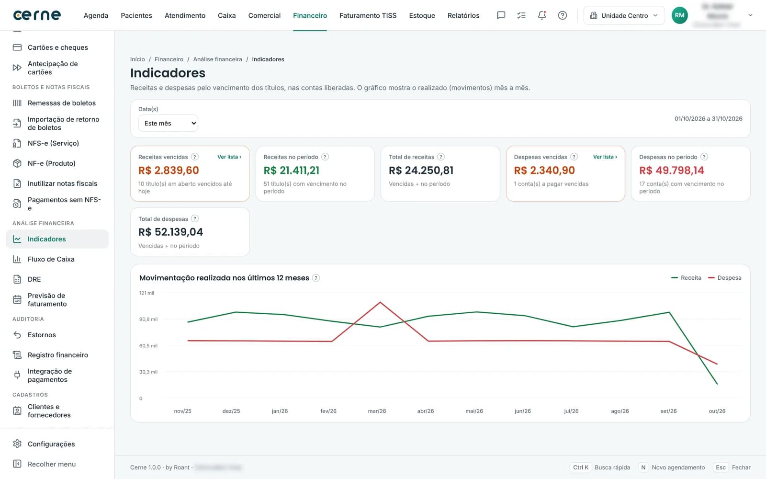The height and width of the screenshot is (479, 766).
Task: Click Esc Fechar shortcut
Action: tap(732, 468)
